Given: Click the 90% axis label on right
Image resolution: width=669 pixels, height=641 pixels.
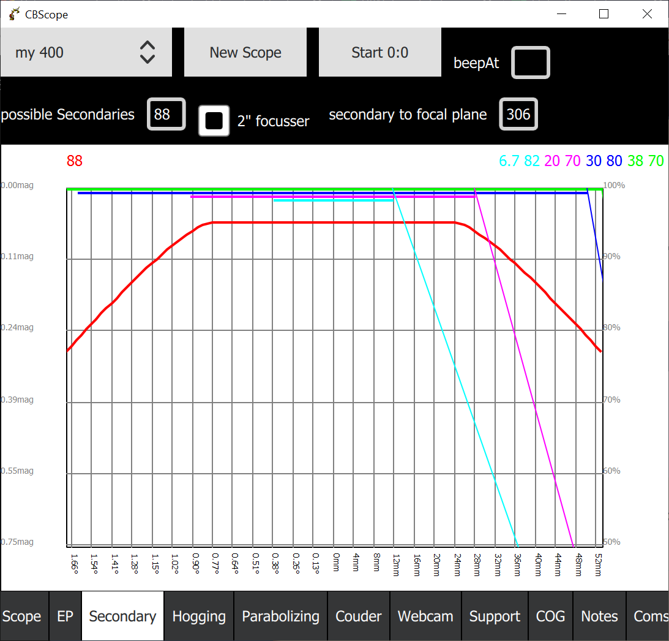Looking at the screenshot, I should [x=612, y=256].
